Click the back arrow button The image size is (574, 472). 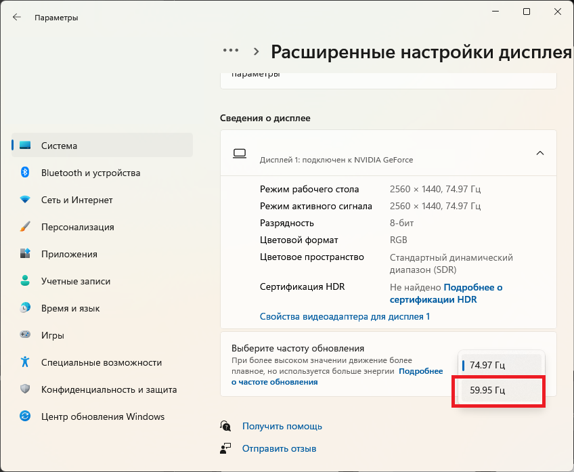click(x=17, y=18)
